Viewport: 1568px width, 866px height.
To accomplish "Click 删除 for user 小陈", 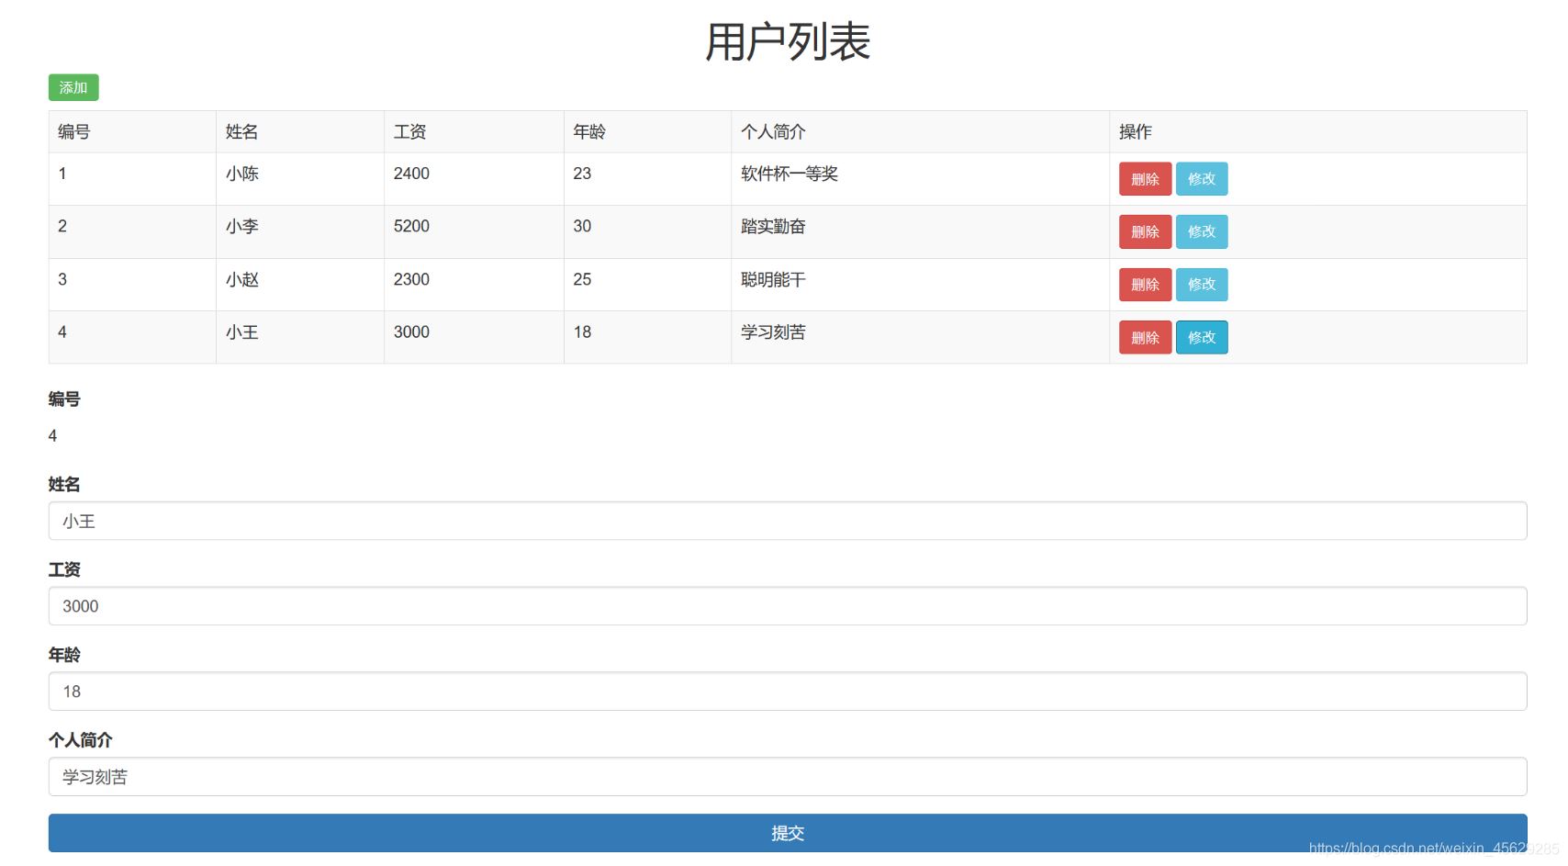I will point(1144,178).
